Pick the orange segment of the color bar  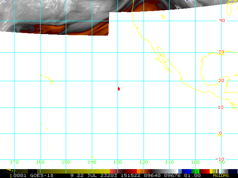pyautogui.click(x=140, y=171)
